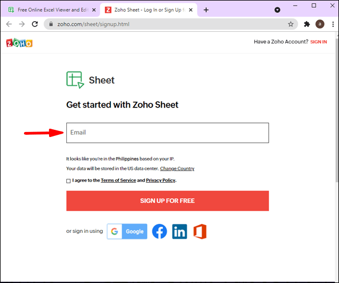Open the Privacy Policy link
The height and width of the screenshot is (283, 339).
[x=161, y=180]
